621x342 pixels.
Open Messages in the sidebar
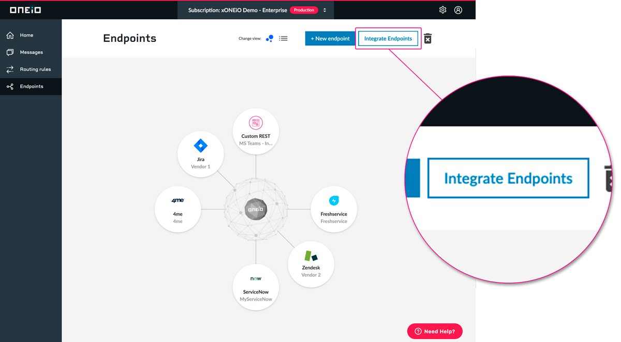(x=31, y=52)
